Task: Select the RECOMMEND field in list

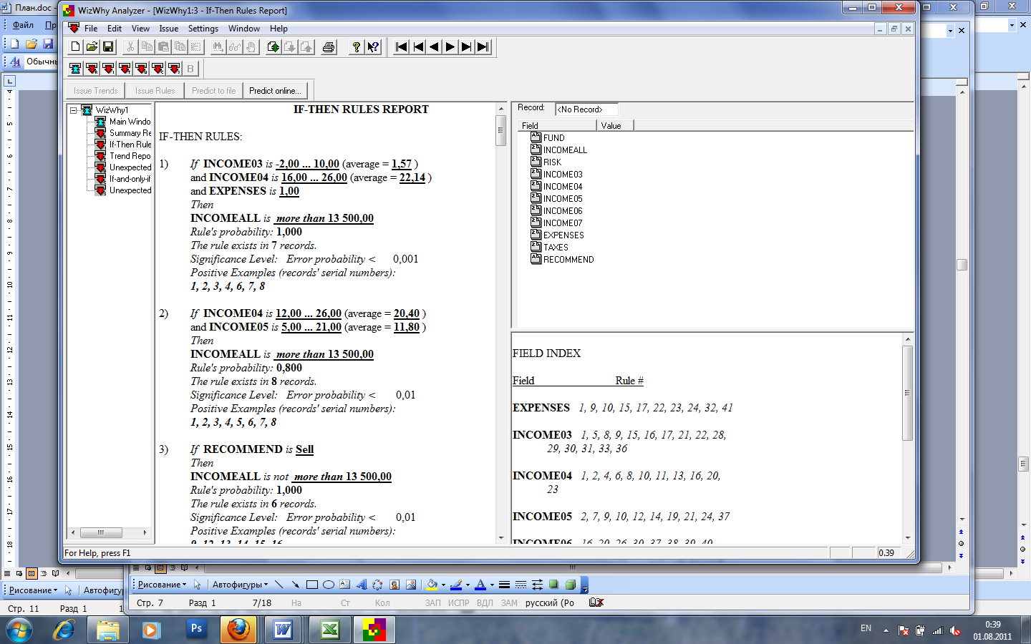Action: 562,259
